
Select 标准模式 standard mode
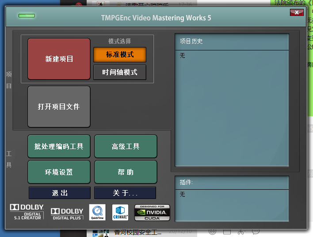click(x=120, y=54)
